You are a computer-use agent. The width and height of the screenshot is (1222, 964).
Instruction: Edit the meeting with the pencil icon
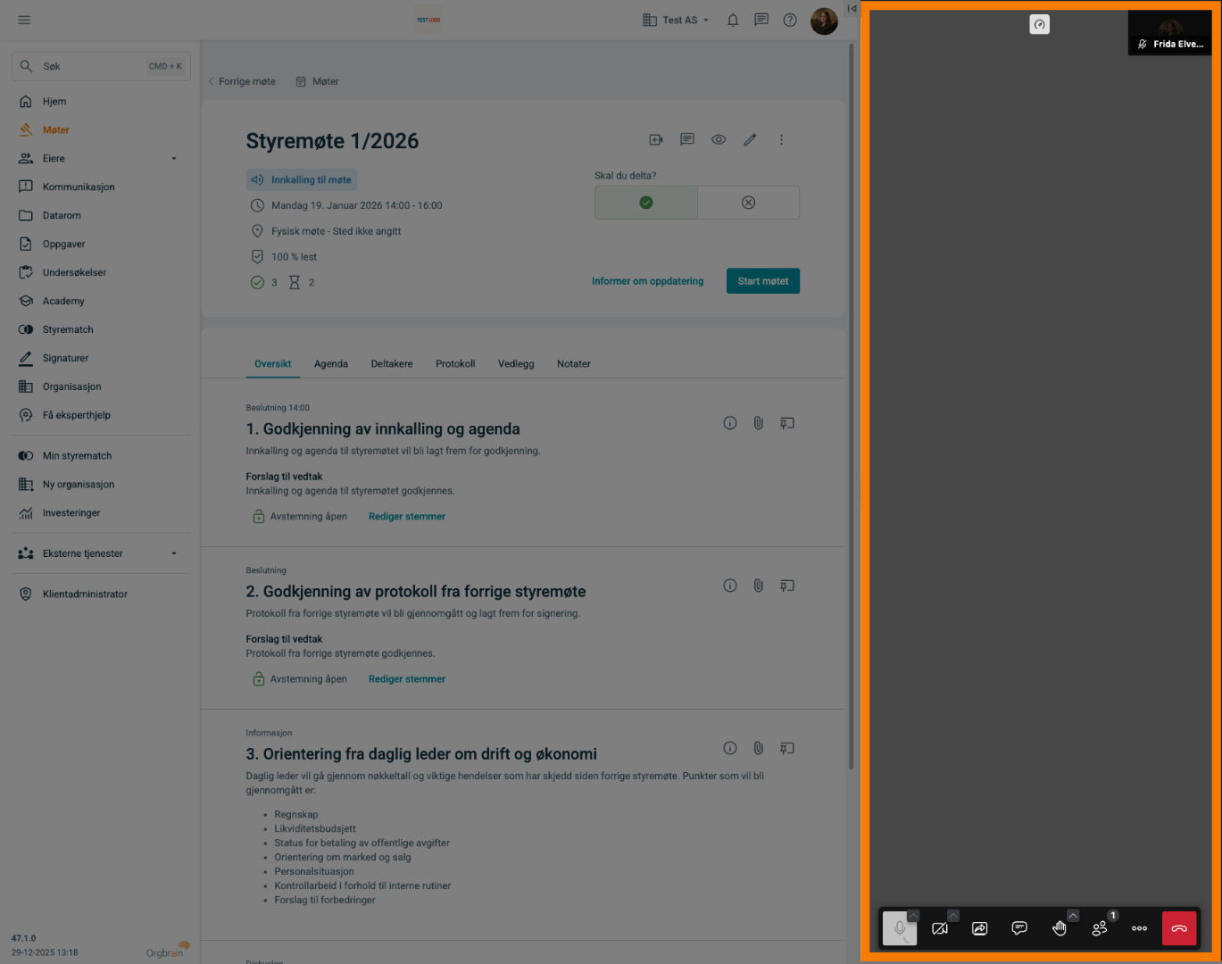[750, 140]
